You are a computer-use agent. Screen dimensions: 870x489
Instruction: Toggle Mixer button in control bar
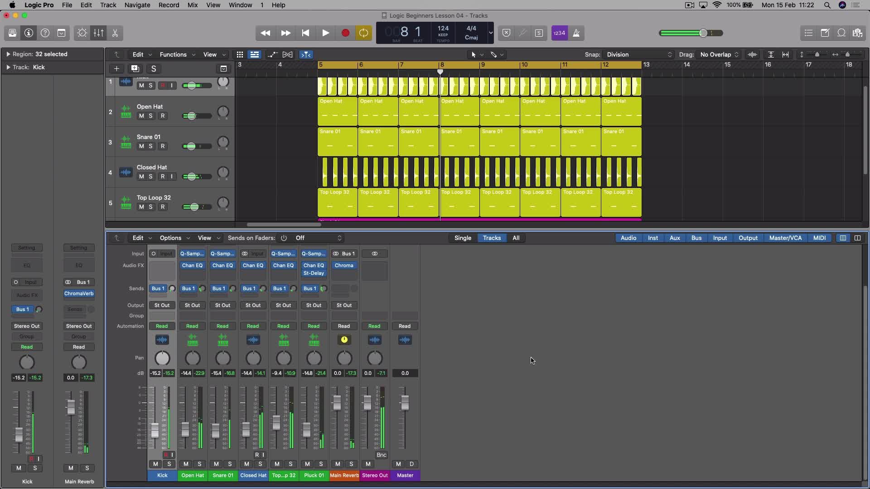click(98, 33)
